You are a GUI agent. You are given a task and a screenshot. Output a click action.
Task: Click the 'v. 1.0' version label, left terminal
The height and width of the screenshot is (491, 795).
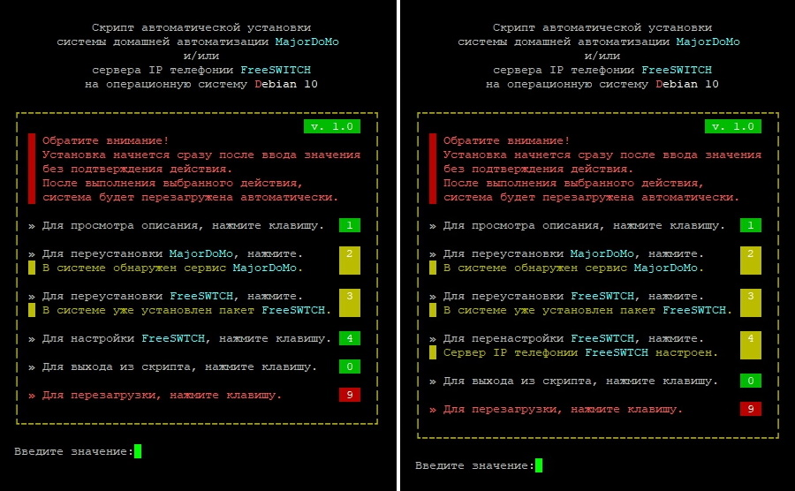(332, 126)
